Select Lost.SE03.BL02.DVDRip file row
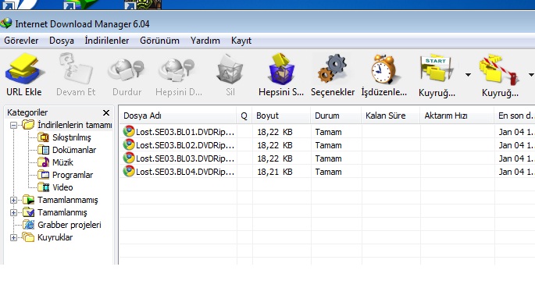Screen dimensions: 535x281 click(x=327, y=145)
